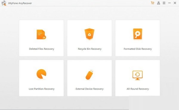
Task: Minimize the AnyRecover window
Action: coord(169,3)
